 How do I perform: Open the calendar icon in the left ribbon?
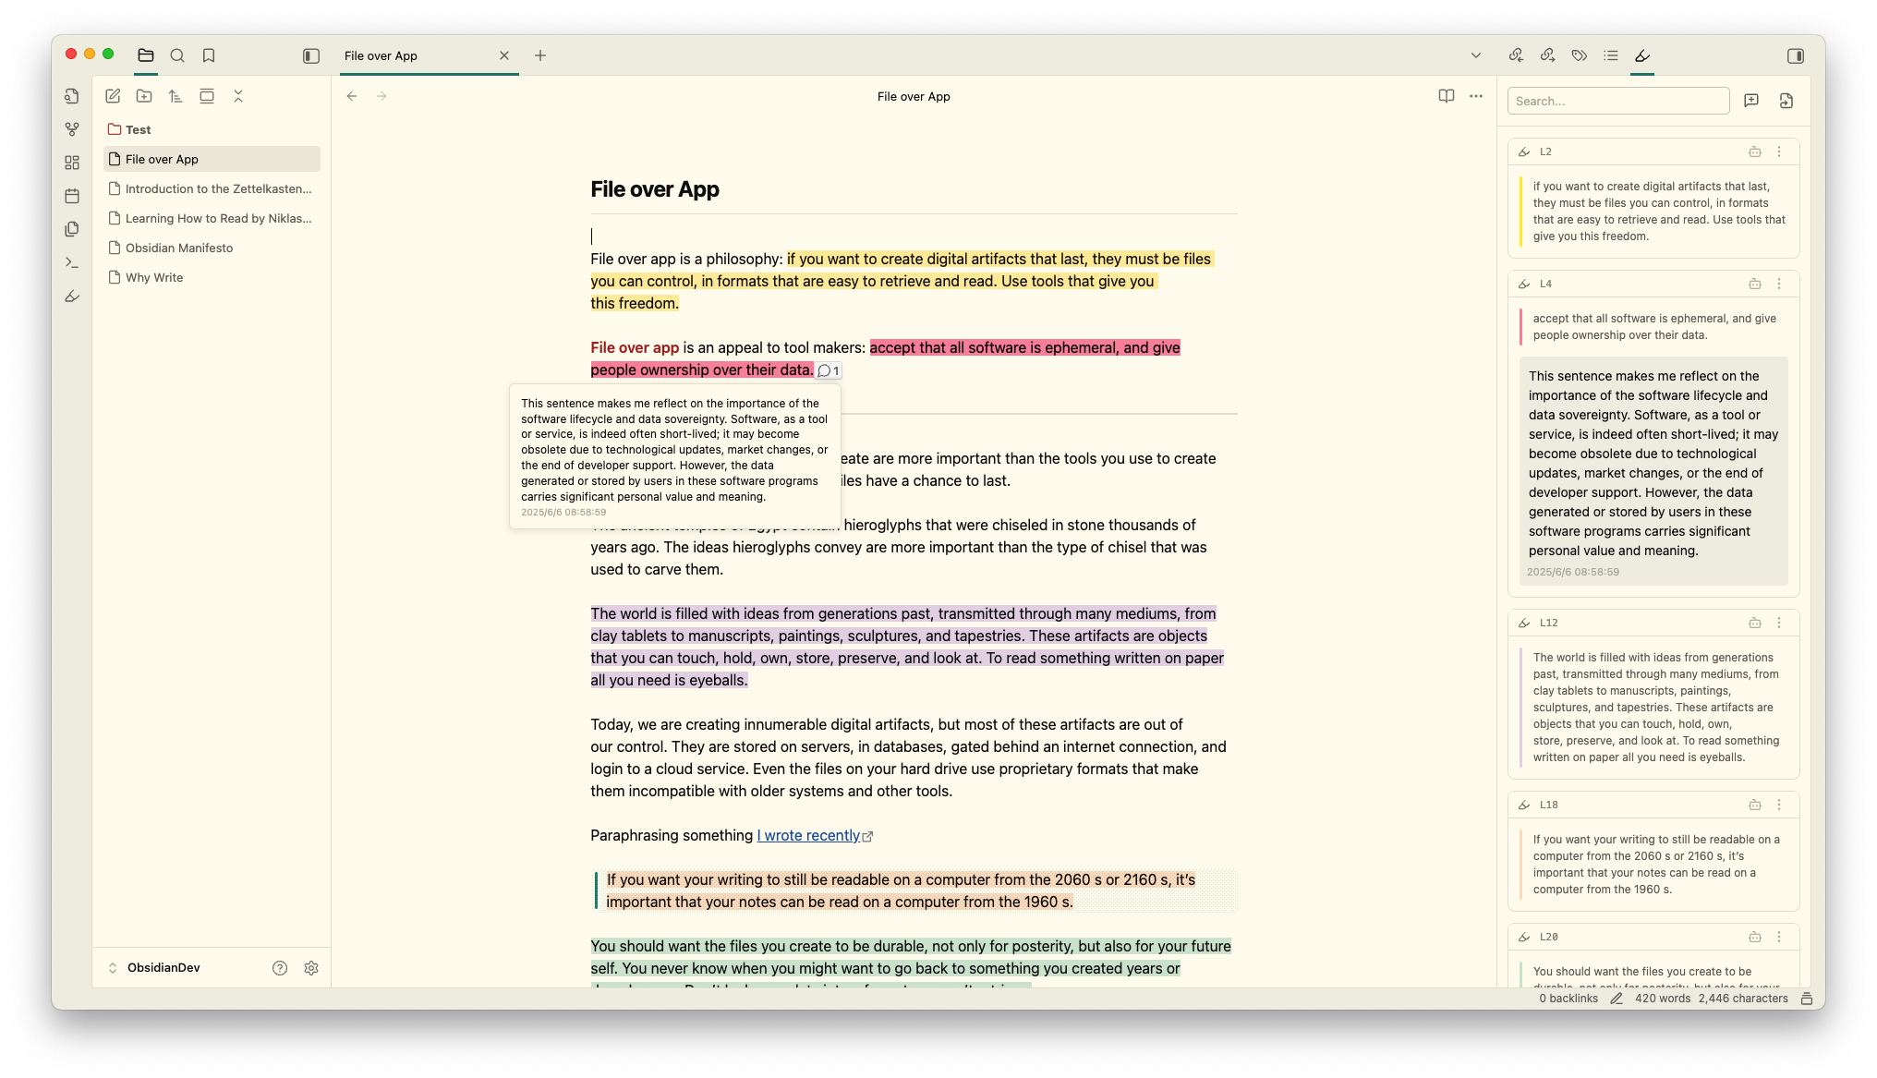(x=72, y=196)
